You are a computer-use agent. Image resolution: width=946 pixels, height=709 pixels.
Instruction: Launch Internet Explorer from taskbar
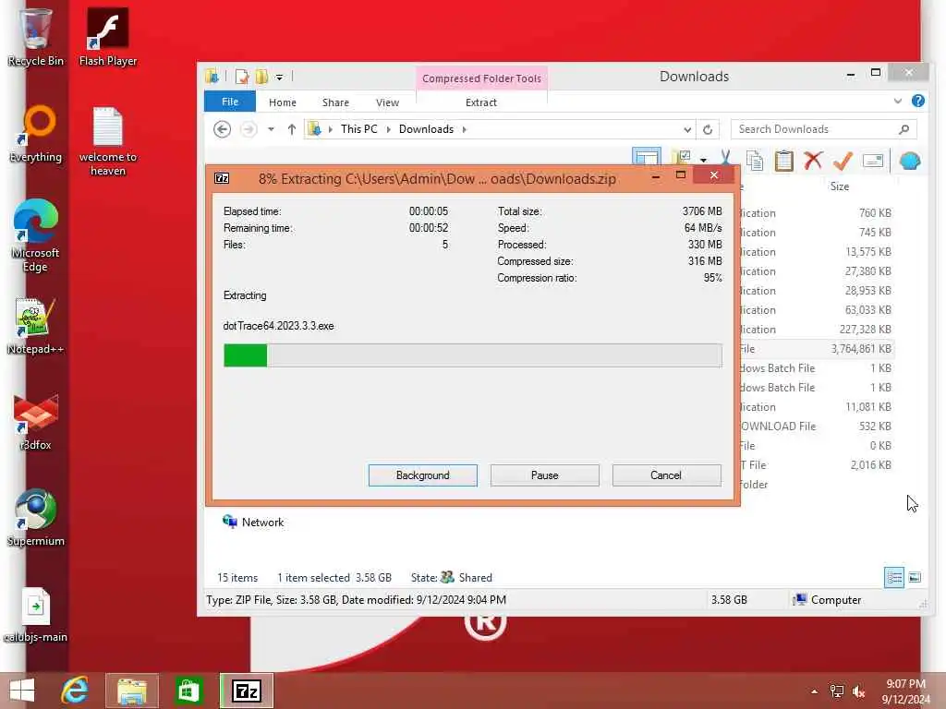pos(75,691)
